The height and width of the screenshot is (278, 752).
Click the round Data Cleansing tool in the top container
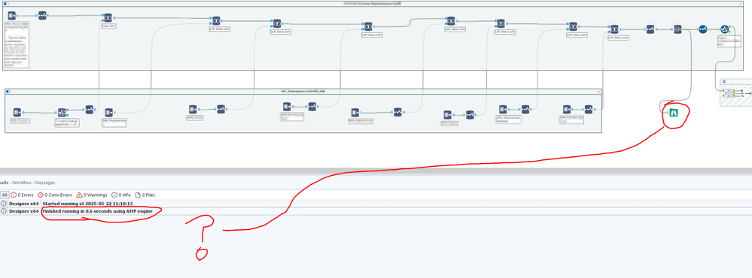click(x=702, y=29)
